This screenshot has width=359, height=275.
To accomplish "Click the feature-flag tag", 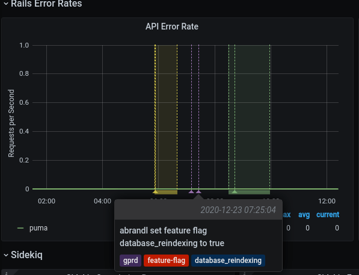I will [x=166, y=261].
